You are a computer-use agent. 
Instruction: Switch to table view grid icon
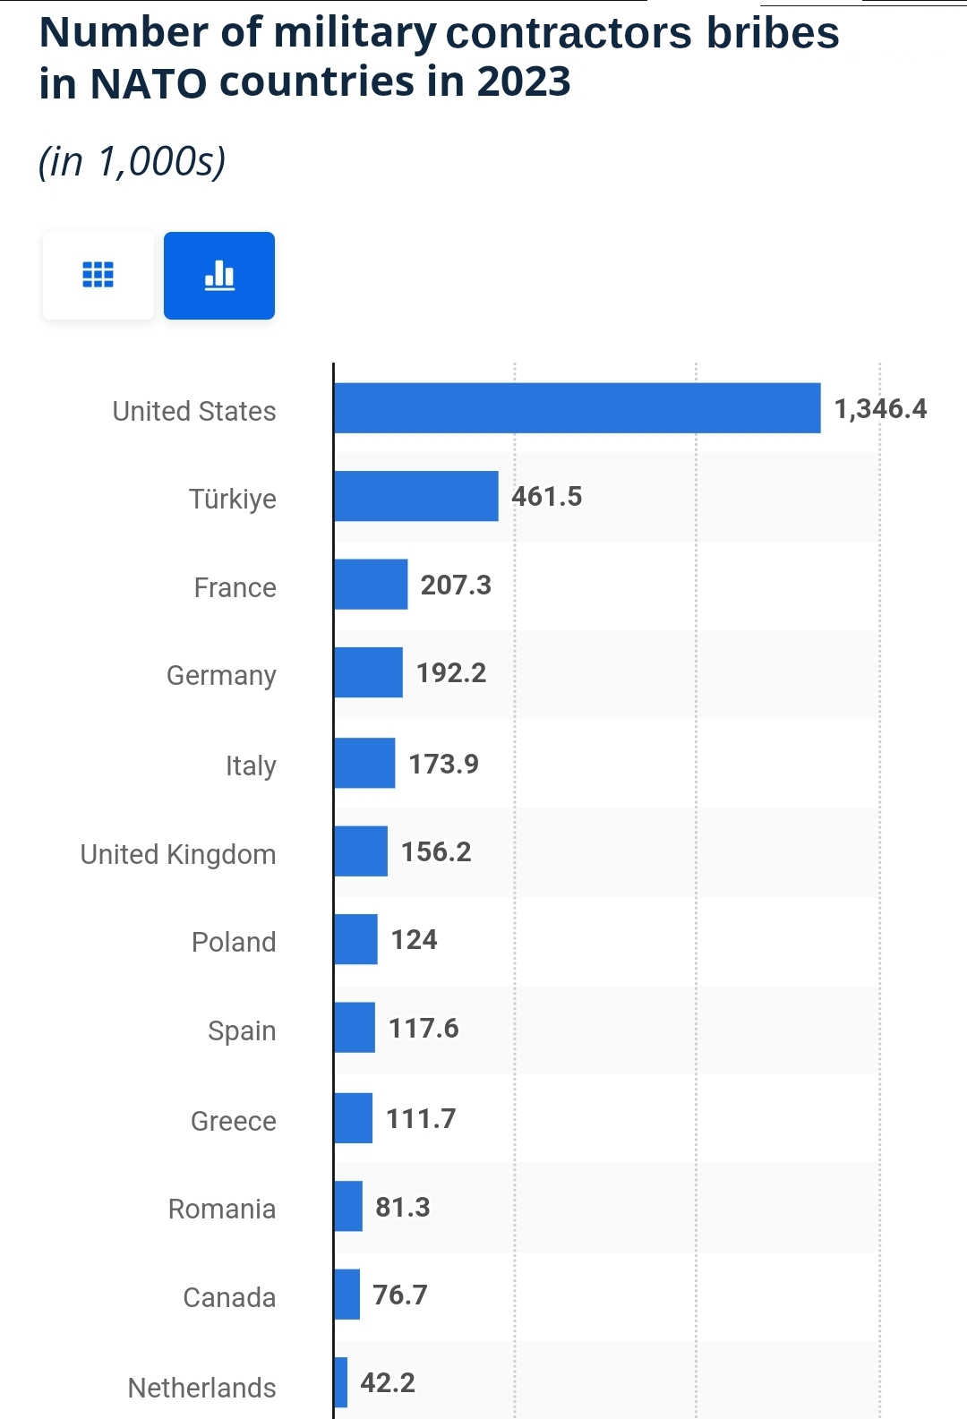98,275
